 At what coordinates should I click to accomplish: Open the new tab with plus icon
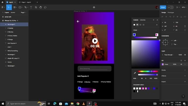37,2
